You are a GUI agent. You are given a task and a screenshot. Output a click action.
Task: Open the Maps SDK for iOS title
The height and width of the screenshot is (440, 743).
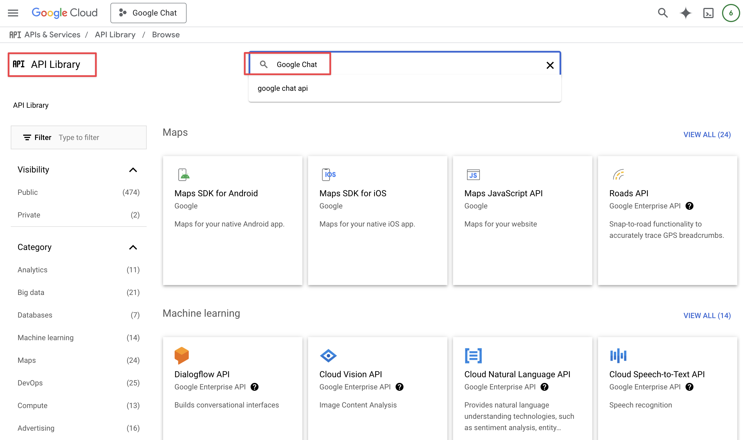353,193
